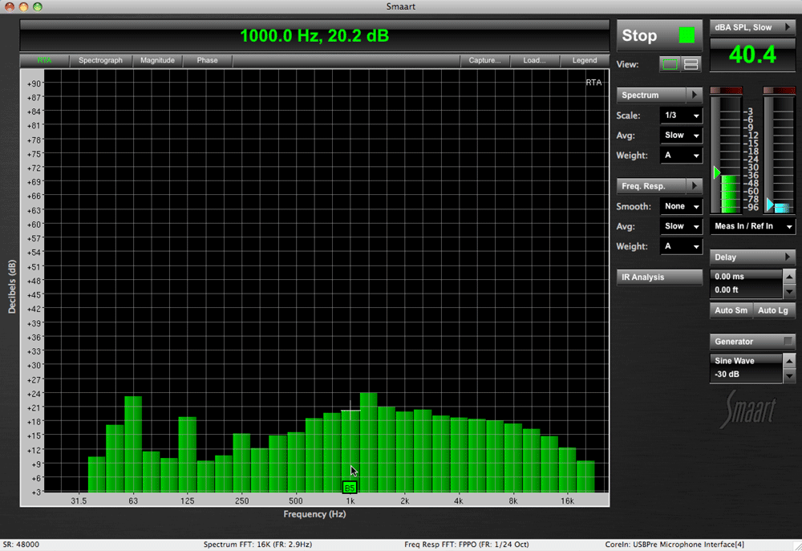This screenshot has height=551, width=802.
Task: Lower generator level with down arrow
Action: click(x=789, y=375)
